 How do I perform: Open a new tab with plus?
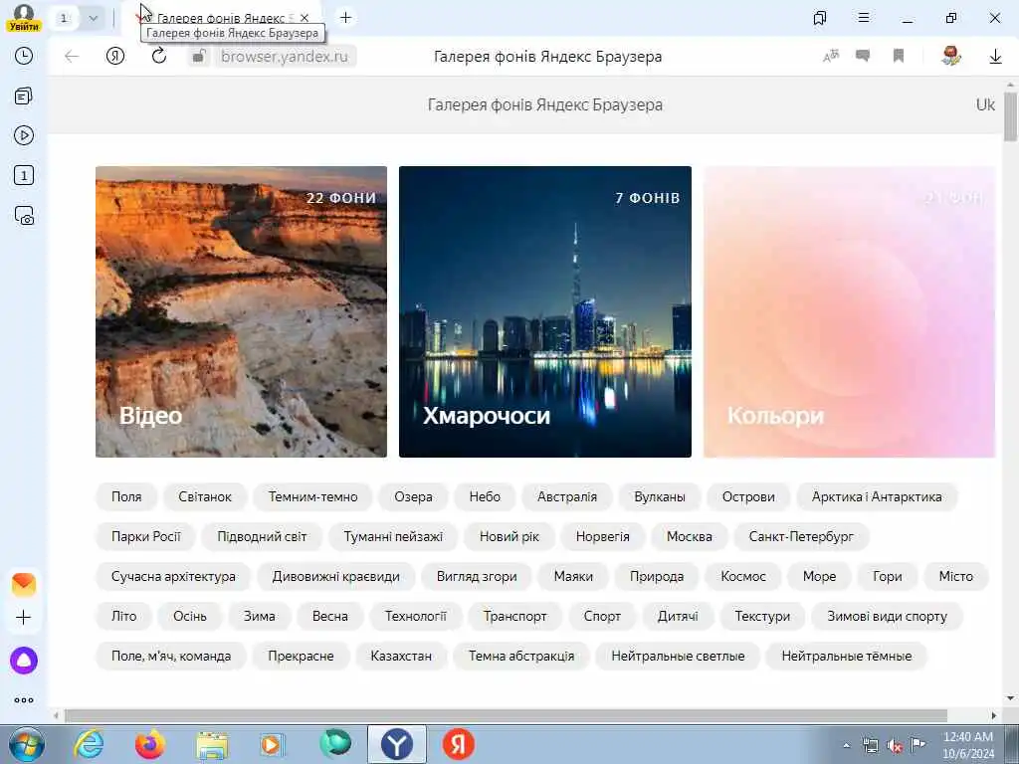pyautogui.click(x=345, y=18)
